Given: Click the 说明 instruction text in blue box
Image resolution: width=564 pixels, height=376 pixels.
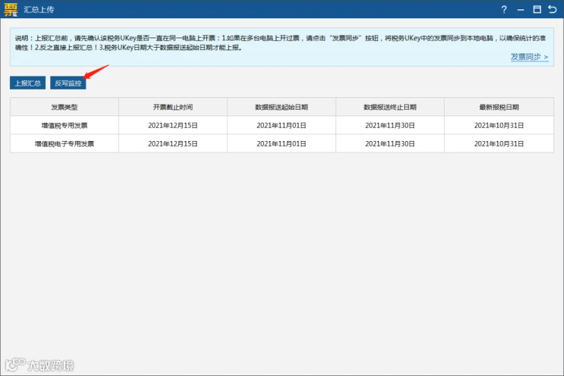Looking at the screenshot, I should [280, 43].
